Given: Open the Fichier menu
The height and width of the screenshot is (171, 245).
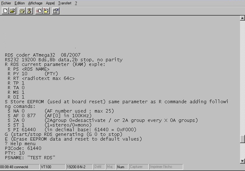Looking at the screenshot, I should pyautogui.click(x=6, y=3).
